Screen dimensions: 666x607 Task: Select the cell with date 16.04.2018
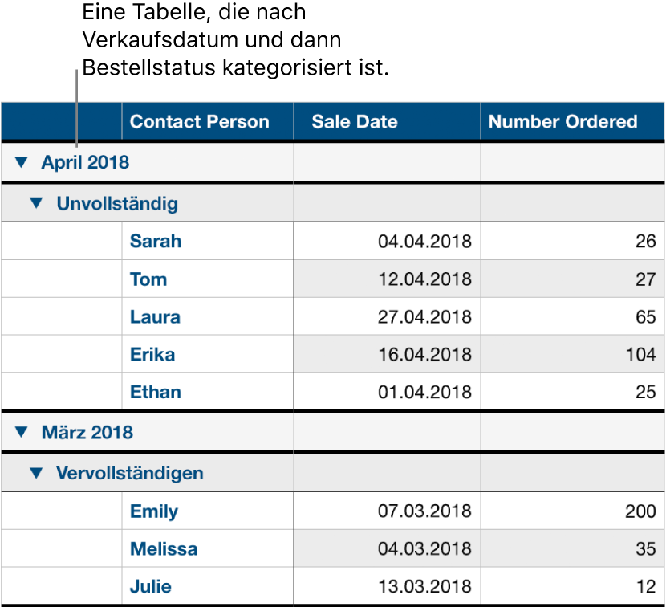[x=424, y=355]
